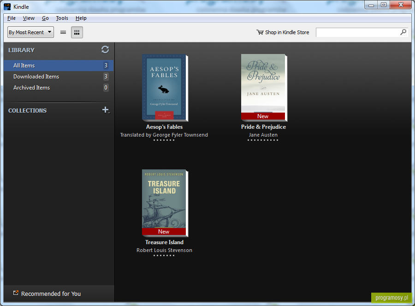The image size is (415, 306).
Task: Maximize the Kindle window
Action: pyautogui.click(x=384, y=5)
